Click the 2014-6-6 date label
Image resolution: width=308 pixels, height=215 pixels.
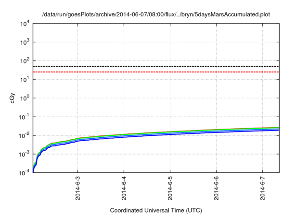216,188
